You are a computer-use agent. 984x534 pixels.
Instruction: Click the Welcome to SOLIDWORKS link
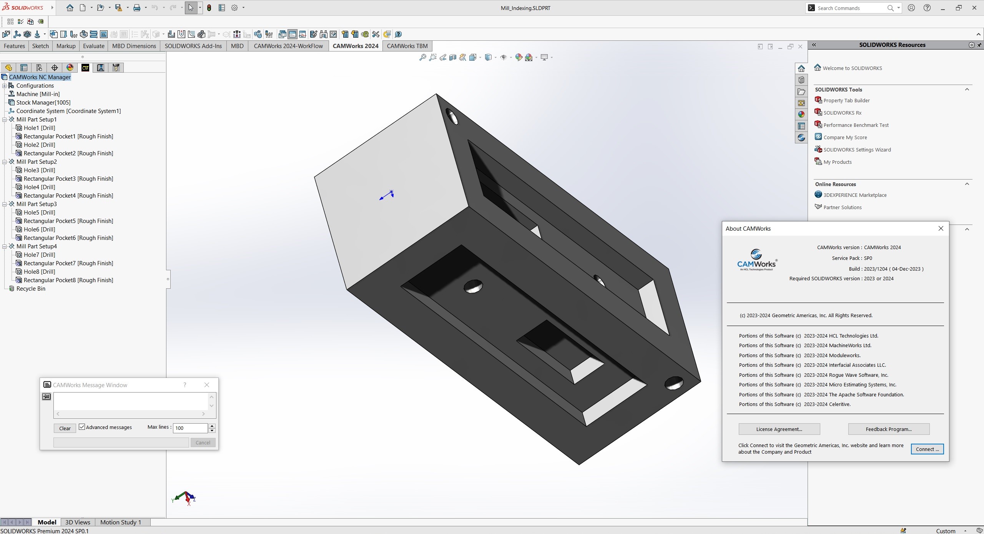[852, 68]
